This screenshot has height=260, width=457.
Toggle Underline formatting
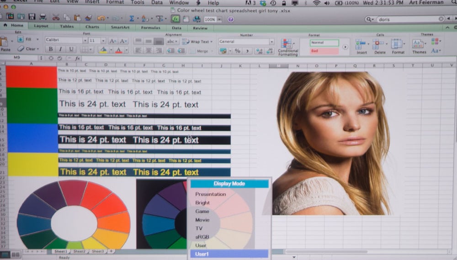pos(71,49)
